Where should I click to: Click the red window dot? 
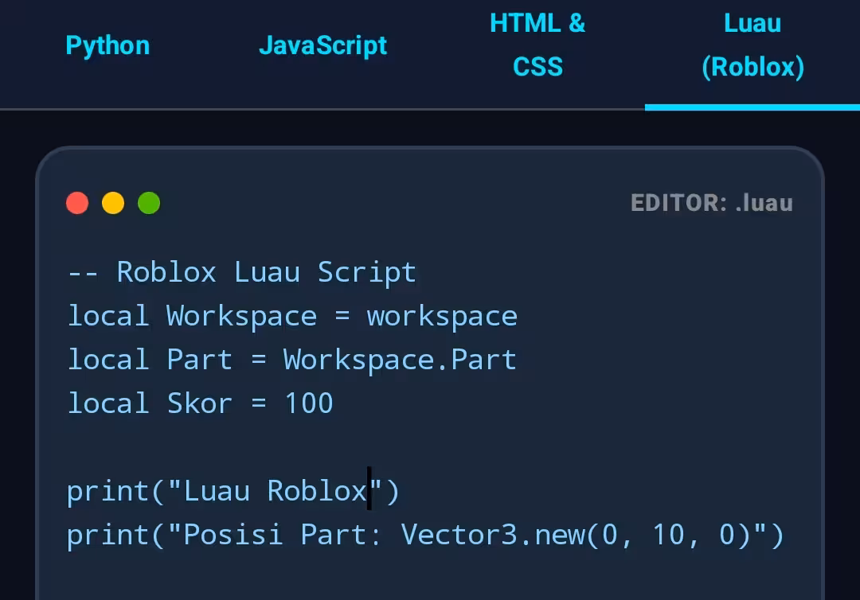[x=77, y=203]
